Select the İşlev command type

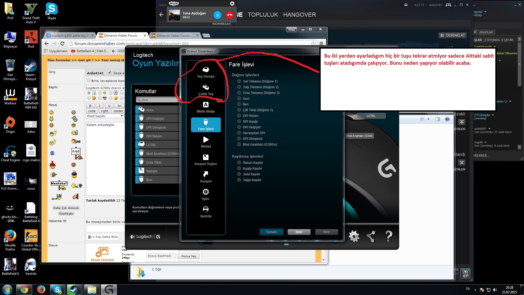pyautogui.click(x=206, y=195)
